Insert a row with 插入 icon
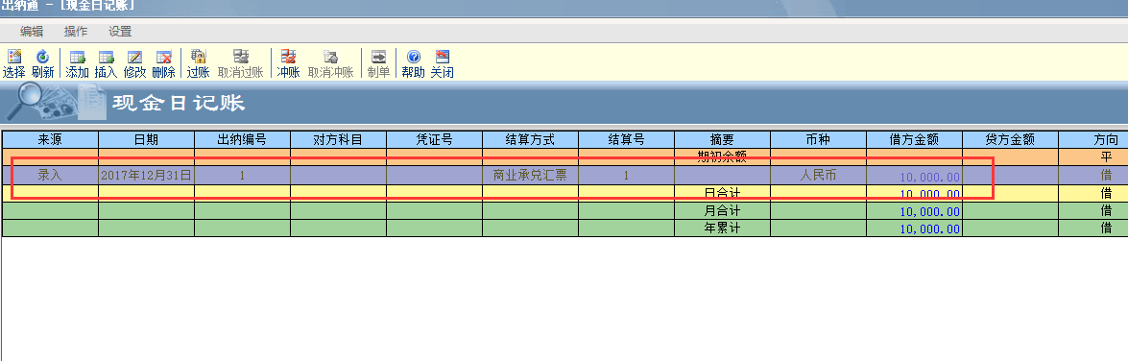The height and width of the screenshot is (361, 1128). (x=106, y=63)
